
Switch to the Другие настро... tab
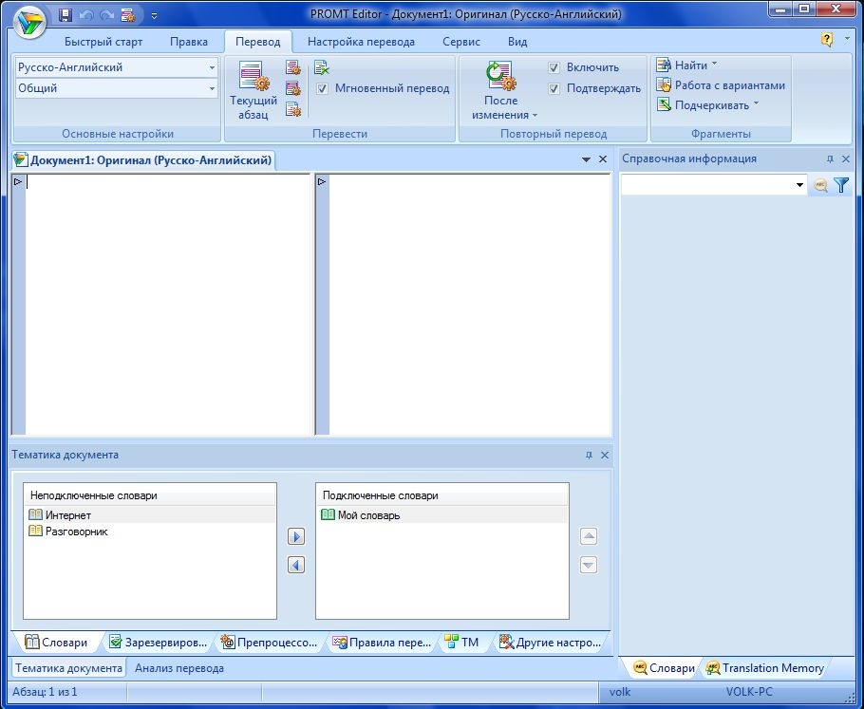coord(550,643)
